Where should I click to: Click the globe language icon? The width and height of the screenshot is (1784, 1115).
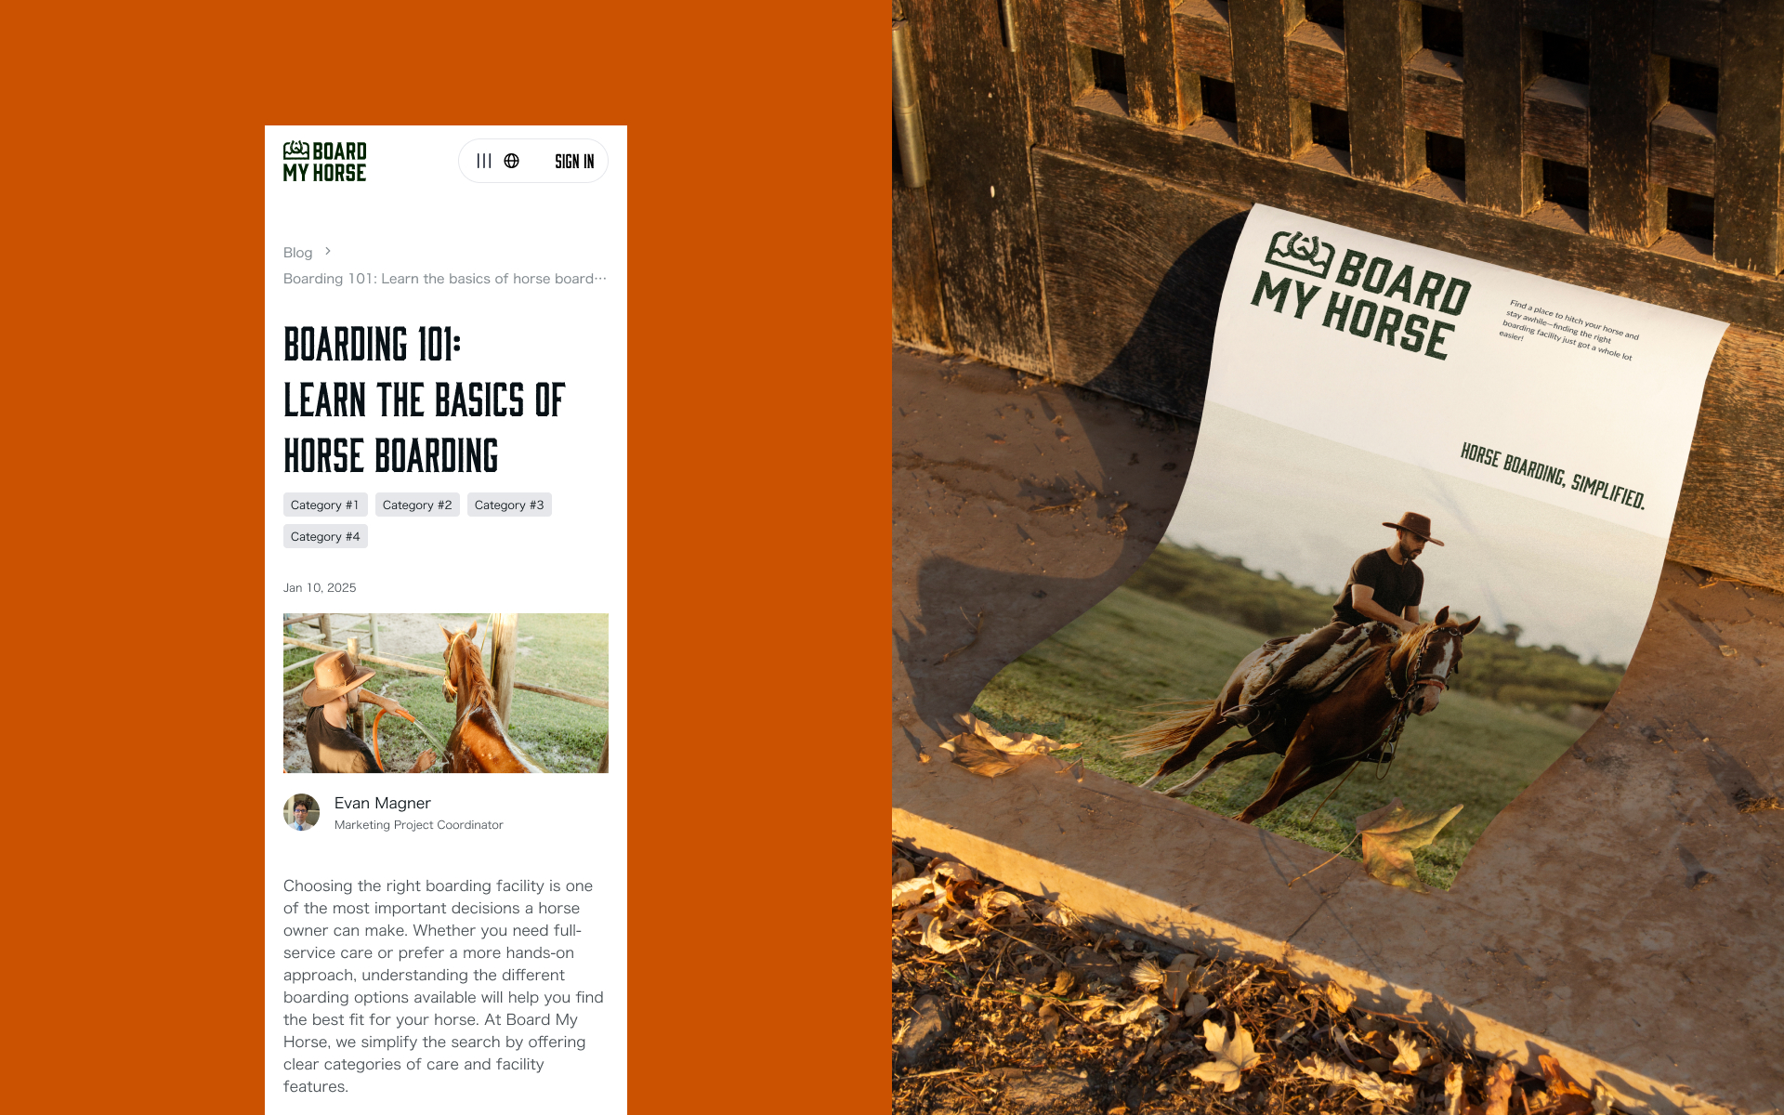[512, 161]
